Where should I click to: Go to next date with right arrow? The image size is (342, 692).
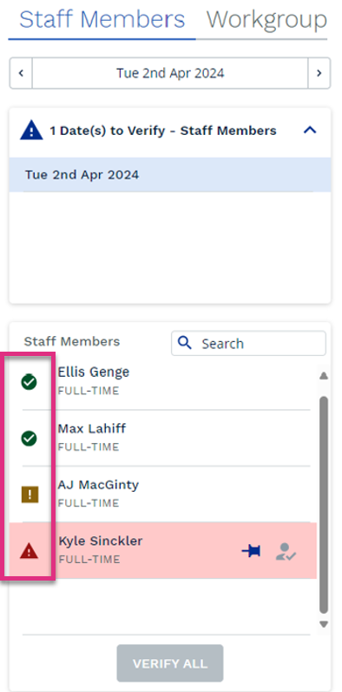[x=319, y=73]
